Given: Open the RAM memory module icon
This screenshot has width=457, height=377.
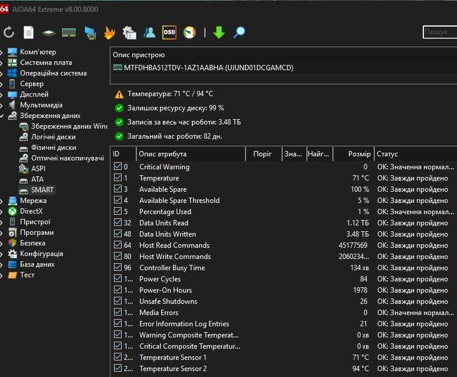Looking at the screenshot, I should (x=69, y=32).
